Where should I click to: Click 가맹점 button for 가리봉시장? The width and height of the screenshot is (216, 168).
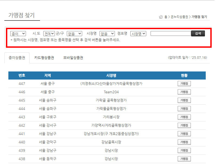(184, 117)
